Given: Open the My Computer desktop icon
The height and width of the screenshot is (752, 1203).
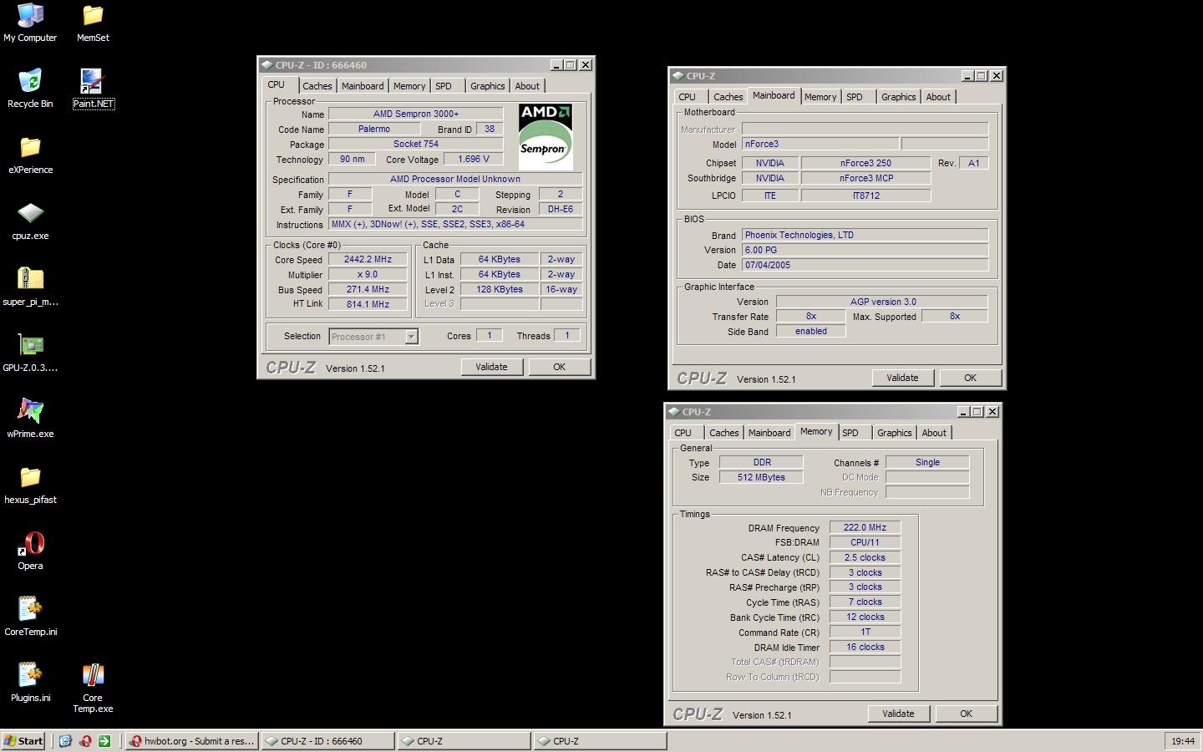Looking at the screenshot, I should [x=30, y=16].
